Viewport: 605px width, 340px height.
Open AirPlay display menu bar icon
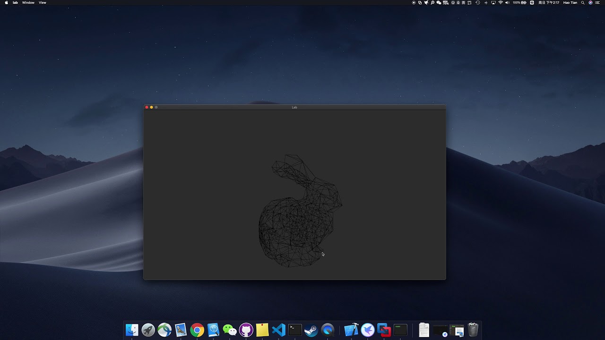click(493, 2)
